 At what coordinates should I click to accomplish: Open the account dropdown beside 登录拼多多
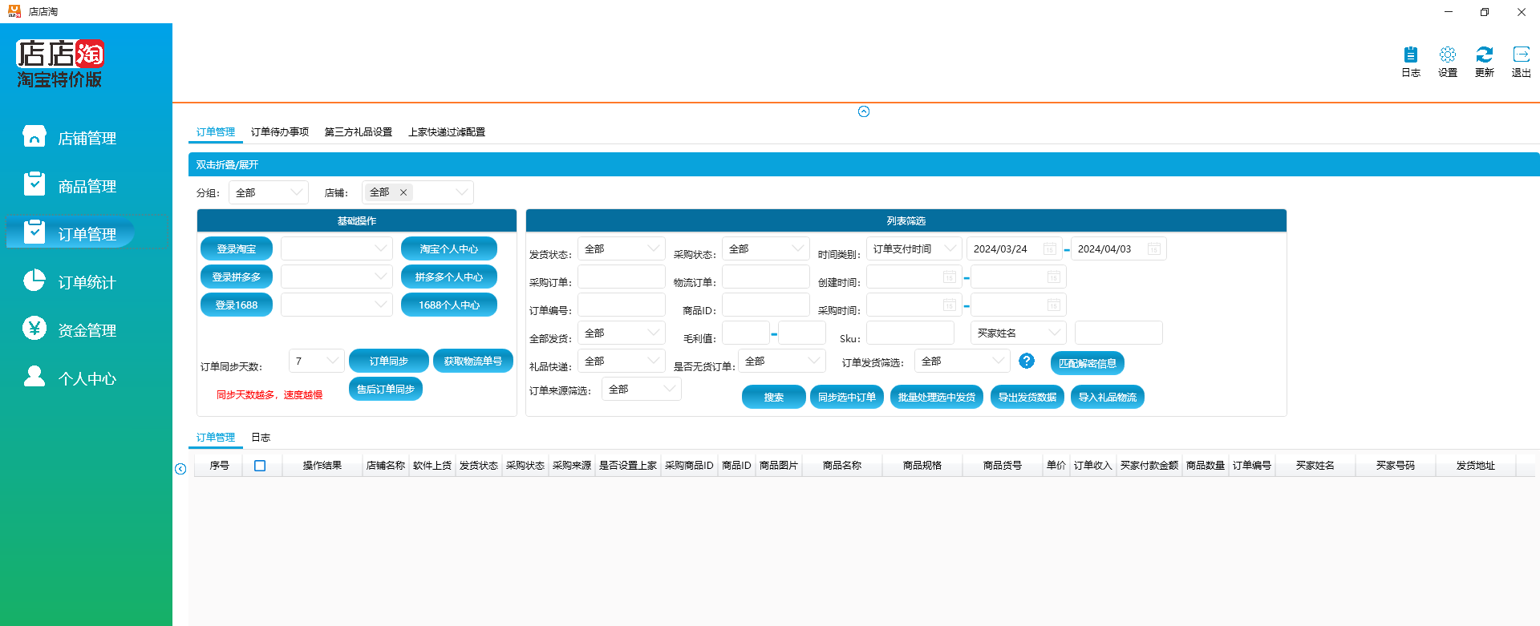tap(337, 277)
